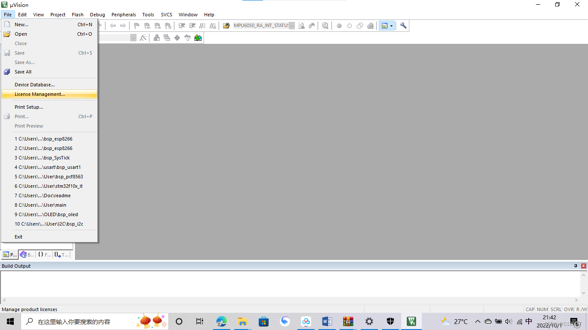The height and width of the screenshot is (330, 588).
Task: Click the Manage Run-Time Environment diamond icon
Action: point(177,38)
